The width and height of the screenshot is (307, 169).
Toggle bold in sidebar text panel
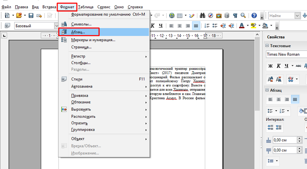point(270,66)
